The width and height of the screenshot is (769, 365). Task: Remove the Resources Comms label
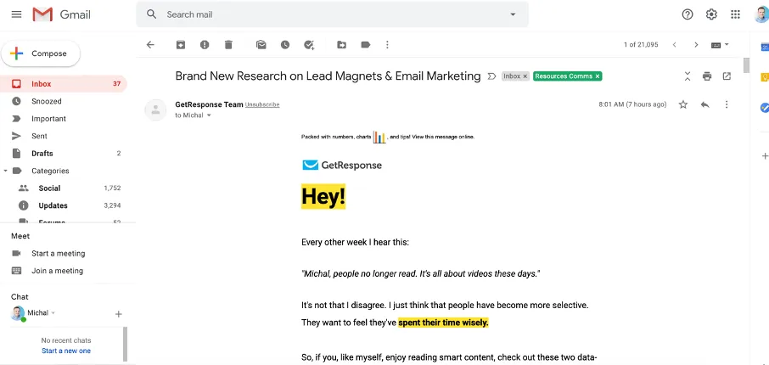click(x=598, y=76)
